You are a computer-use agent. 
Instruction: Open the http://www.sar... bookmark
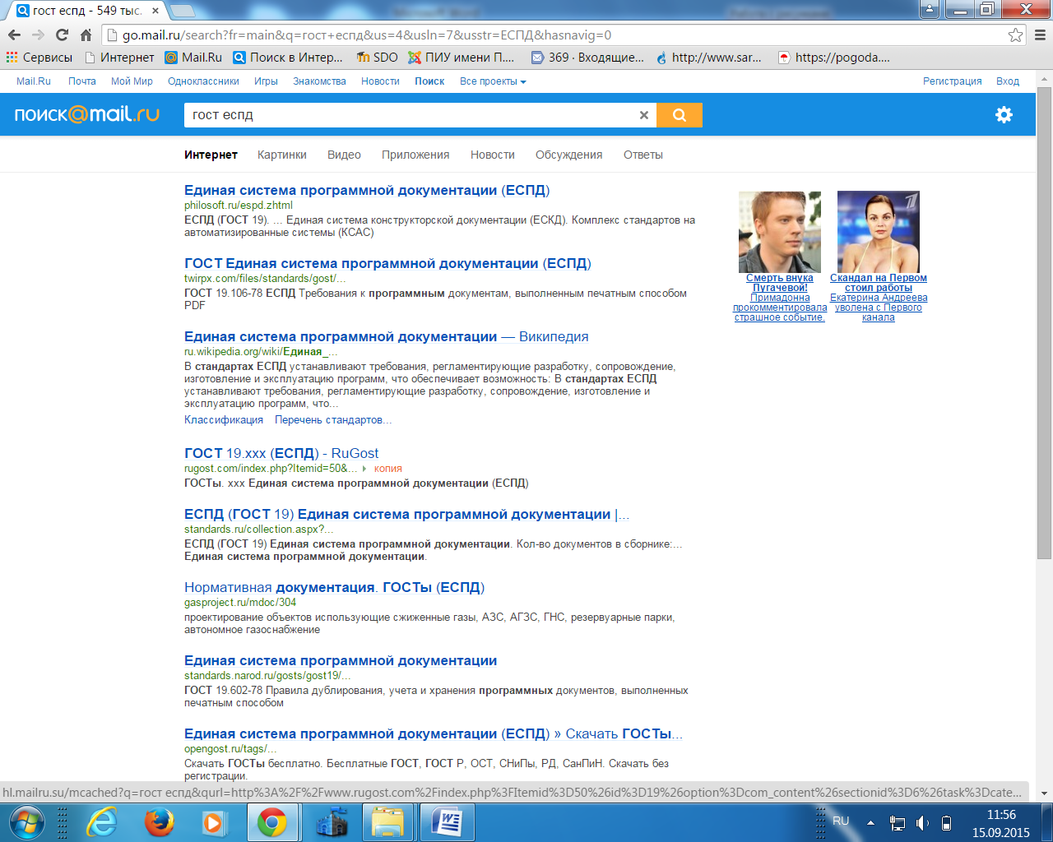coord(709,58)
